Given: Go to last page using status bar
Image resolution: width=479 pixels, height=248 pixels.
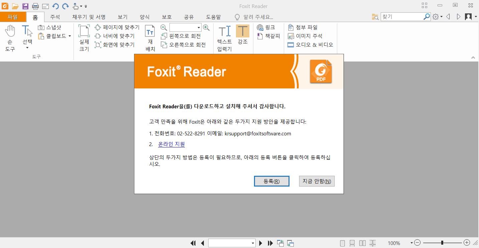Looking at the screenshot, I should click(270, 243).
